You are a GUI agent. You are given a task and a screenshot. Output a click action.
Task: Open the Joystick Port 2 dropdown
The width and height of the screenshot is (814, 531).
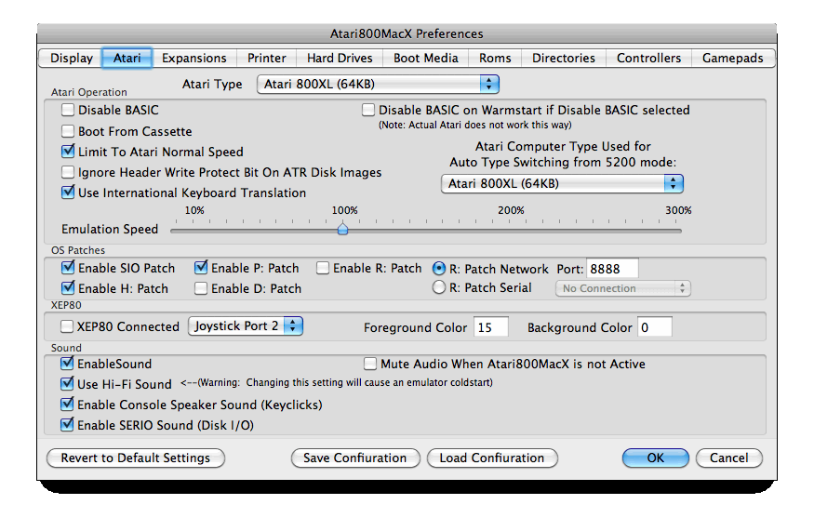pyautogui.click(x=246, y=326)
